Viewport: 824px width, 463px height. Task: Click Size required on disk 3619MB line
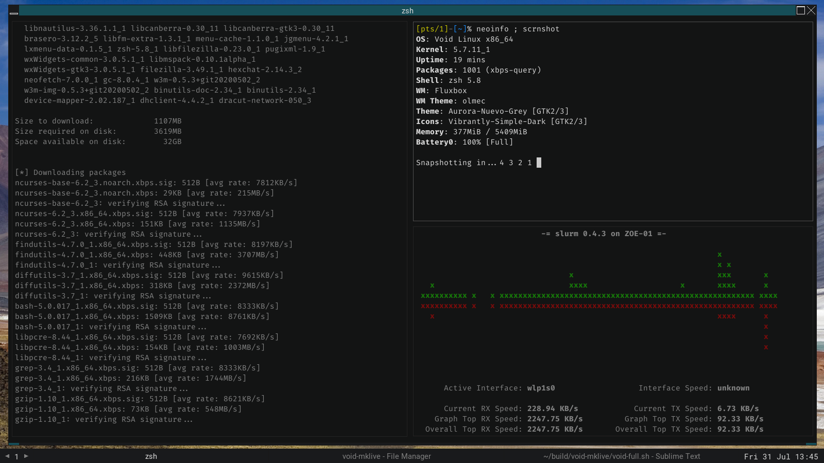coord(98,131)
